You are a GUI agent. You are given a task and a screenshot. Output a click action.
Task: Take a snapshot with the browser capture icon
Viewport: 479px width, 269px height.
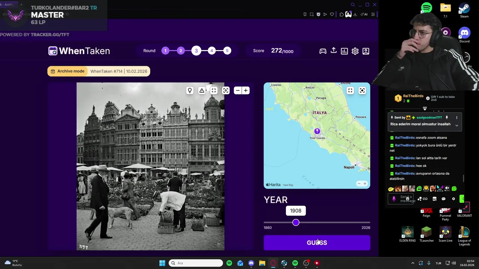pos(312,15)
